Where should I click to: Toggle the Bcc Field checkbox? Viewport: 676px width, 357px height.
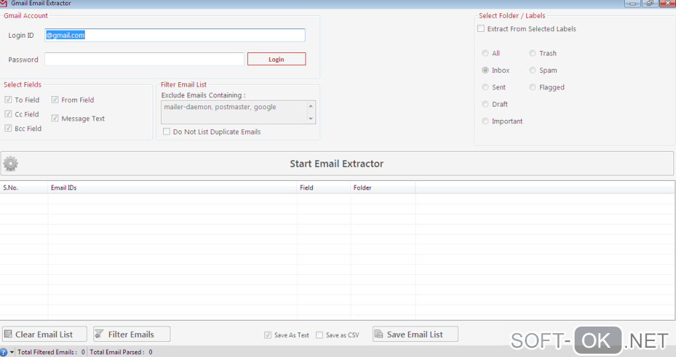click(8, 128)
